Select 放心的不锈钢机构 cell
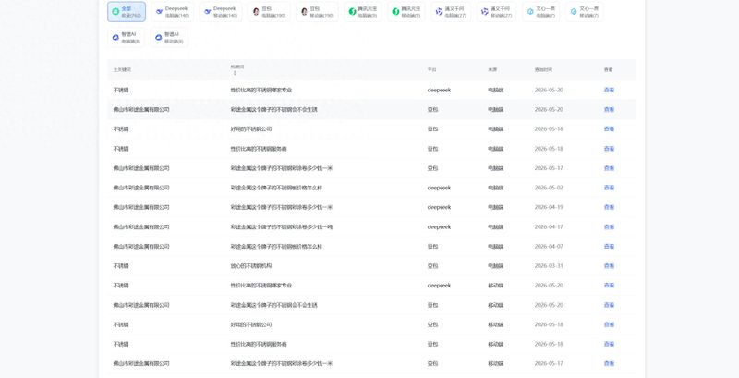 [x=251, y=266]
